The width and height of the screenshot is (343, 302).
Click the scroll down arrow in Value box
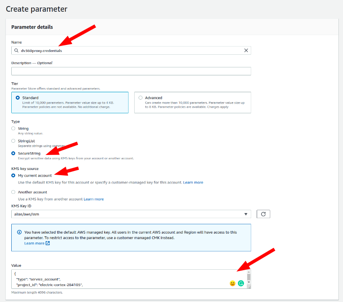point(249,282)
